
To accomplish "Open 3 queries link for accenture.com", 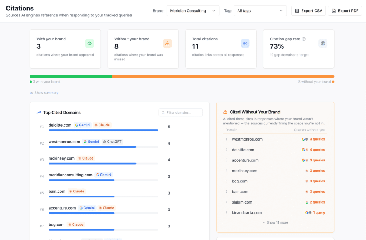I will [317, 160].
